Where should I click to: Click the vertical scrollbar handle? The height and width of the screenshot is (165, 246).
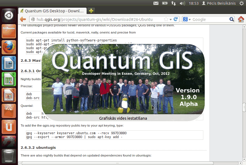click(x=244, y=107)
